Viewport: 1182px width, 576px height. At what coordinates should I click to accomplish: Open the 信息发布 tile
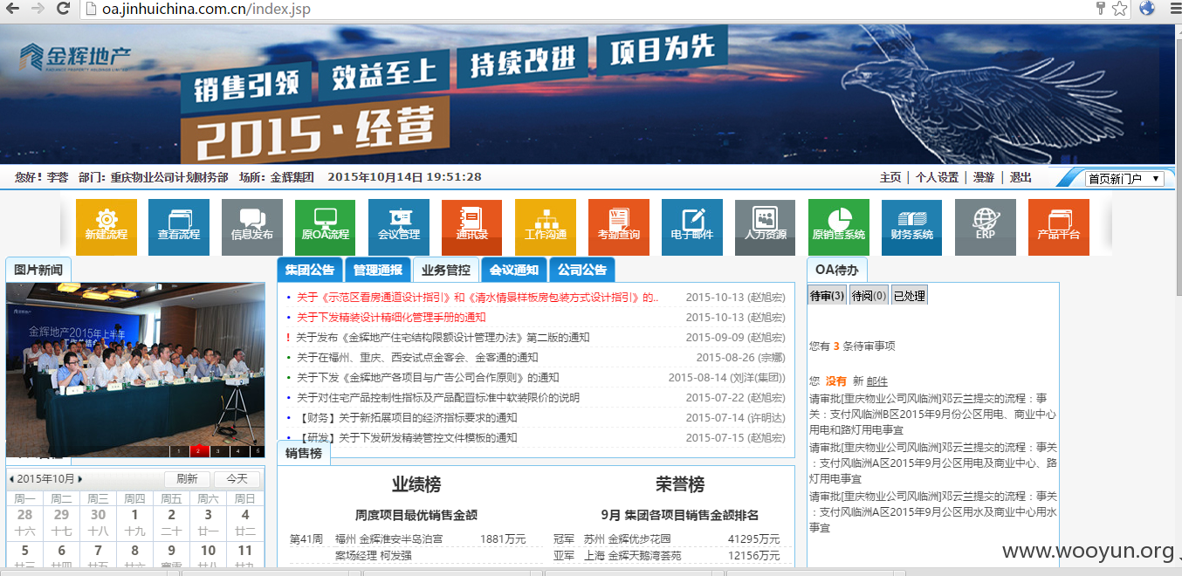[x=252, y=227]
